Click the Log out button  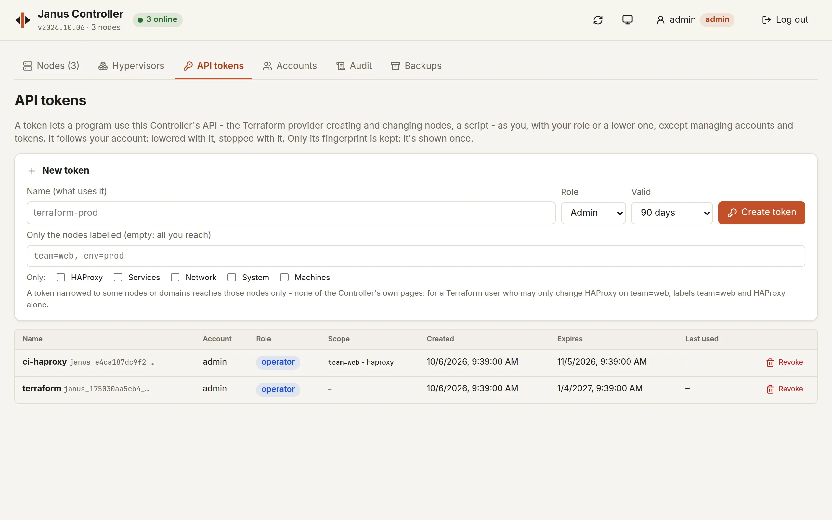pyautogui.click(x=785, y=20)
